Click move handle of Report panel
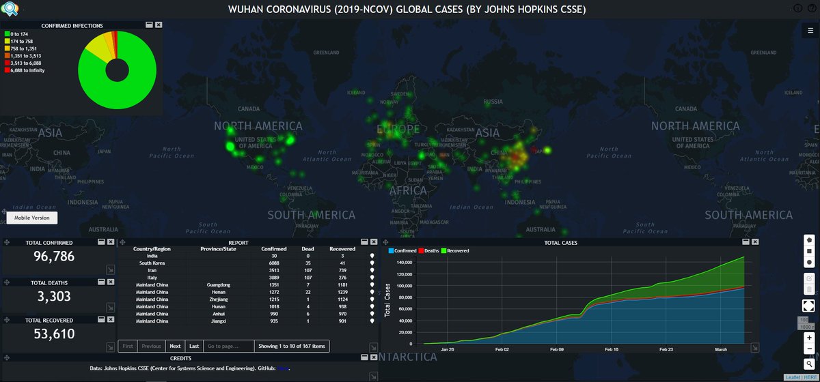820x382 pixels. click(x=123, y=242)
